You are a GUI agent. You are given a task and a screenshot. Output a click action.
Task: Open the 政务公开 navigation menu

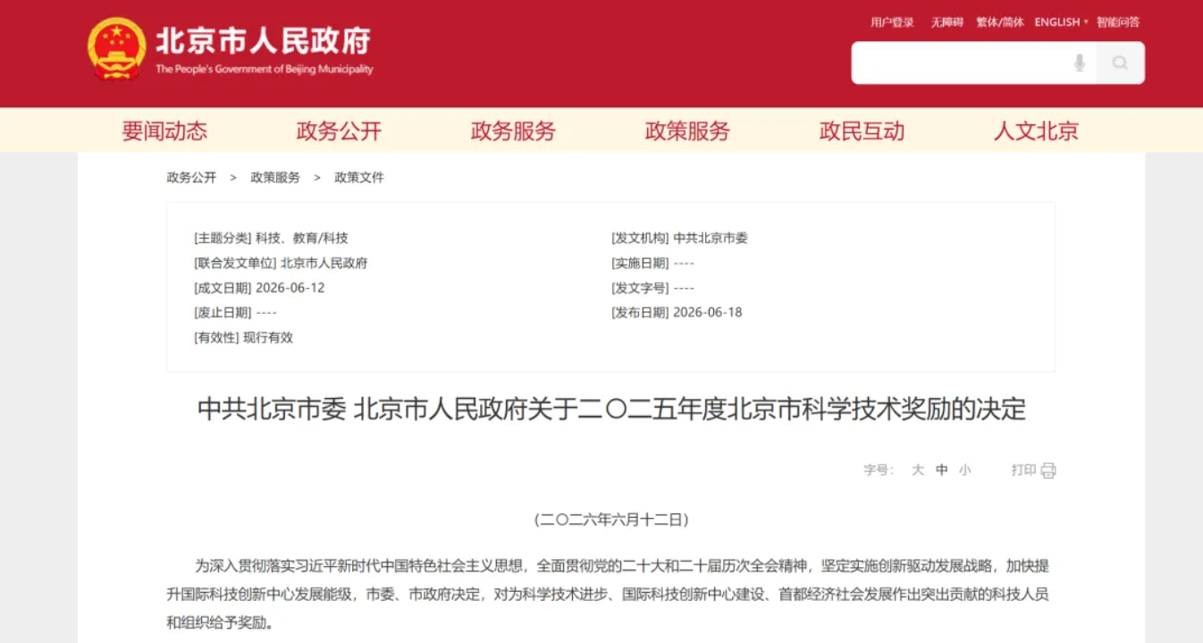[339, 131]
